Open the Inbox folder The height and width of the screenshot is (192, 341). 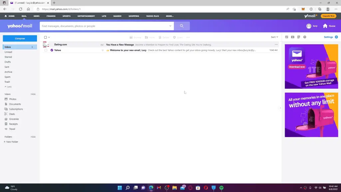(20, 47)
